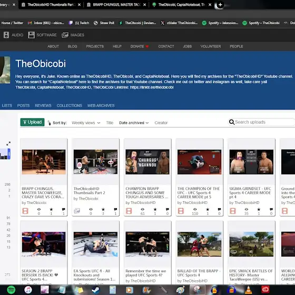The height and width of the screenshot is (295, 295).
Task: Expand the facet histogram with arrows icon
Action: (x=8, y=143)
